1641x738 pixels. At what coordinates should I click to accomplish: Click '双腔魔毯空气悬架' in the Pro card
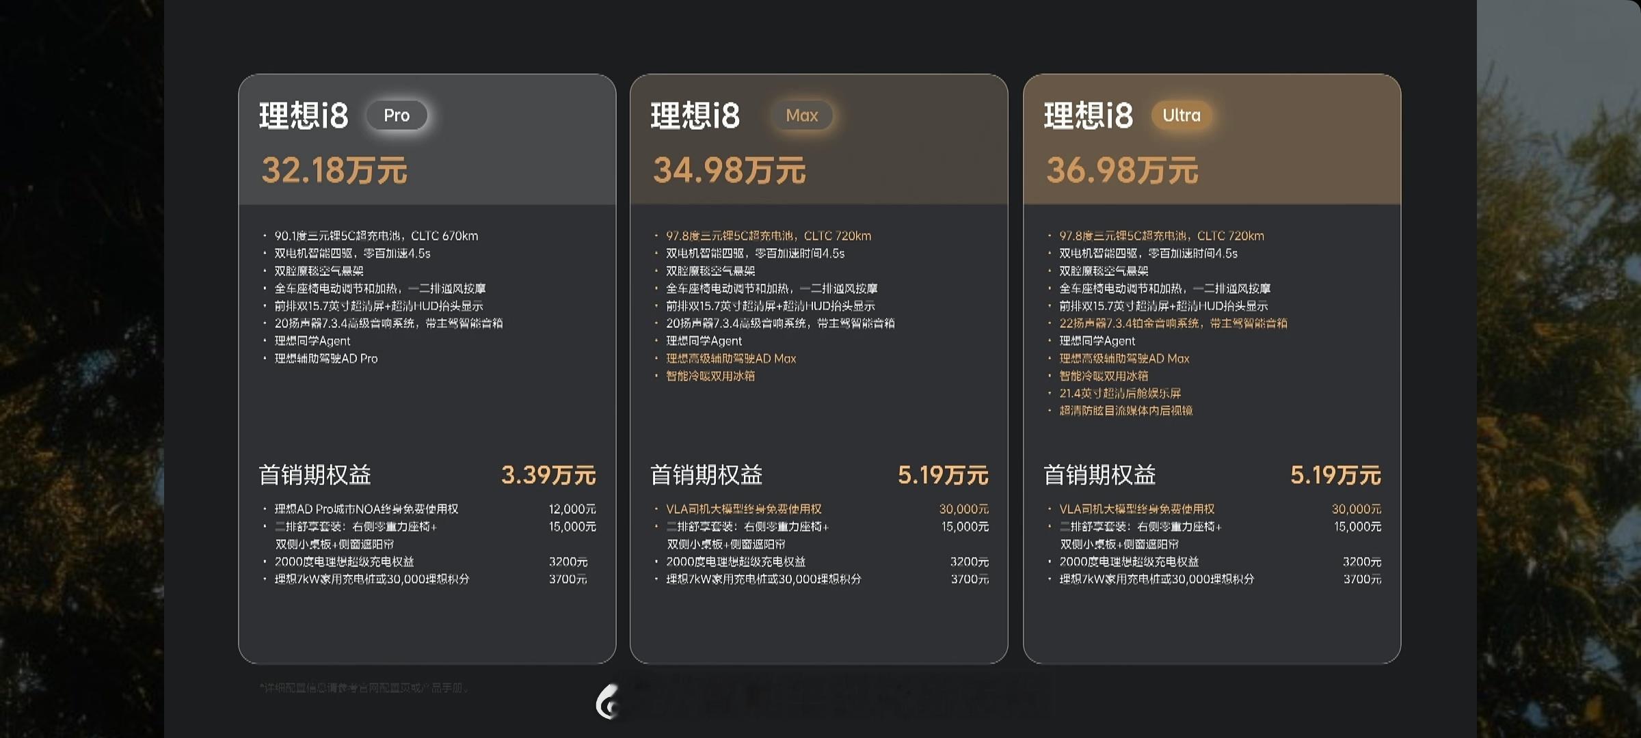pos(319,271)
